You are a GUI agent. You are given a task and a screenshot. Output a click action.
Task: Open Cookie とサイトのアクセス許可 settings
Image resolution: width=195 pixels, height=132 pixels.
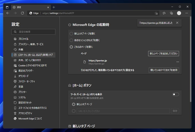[34, 66]
